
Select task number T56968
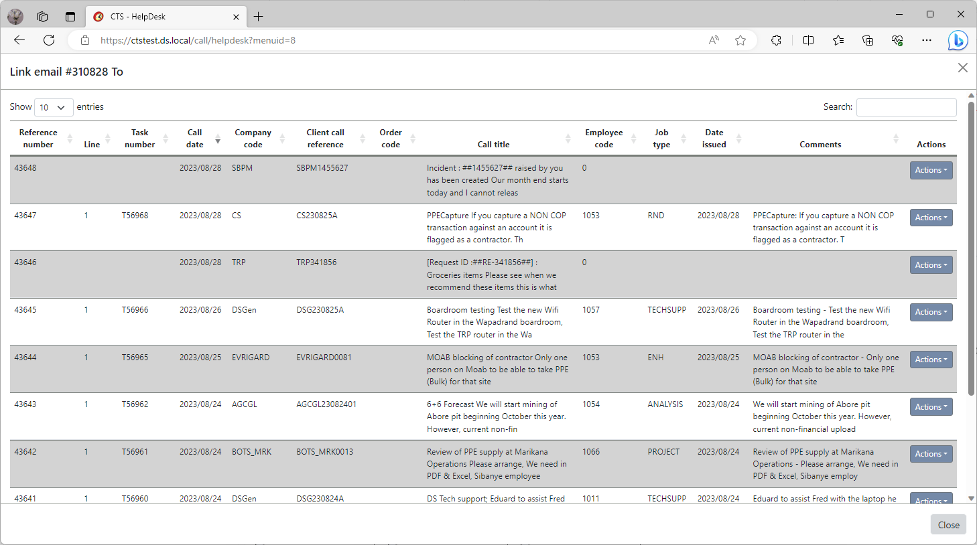135,216
